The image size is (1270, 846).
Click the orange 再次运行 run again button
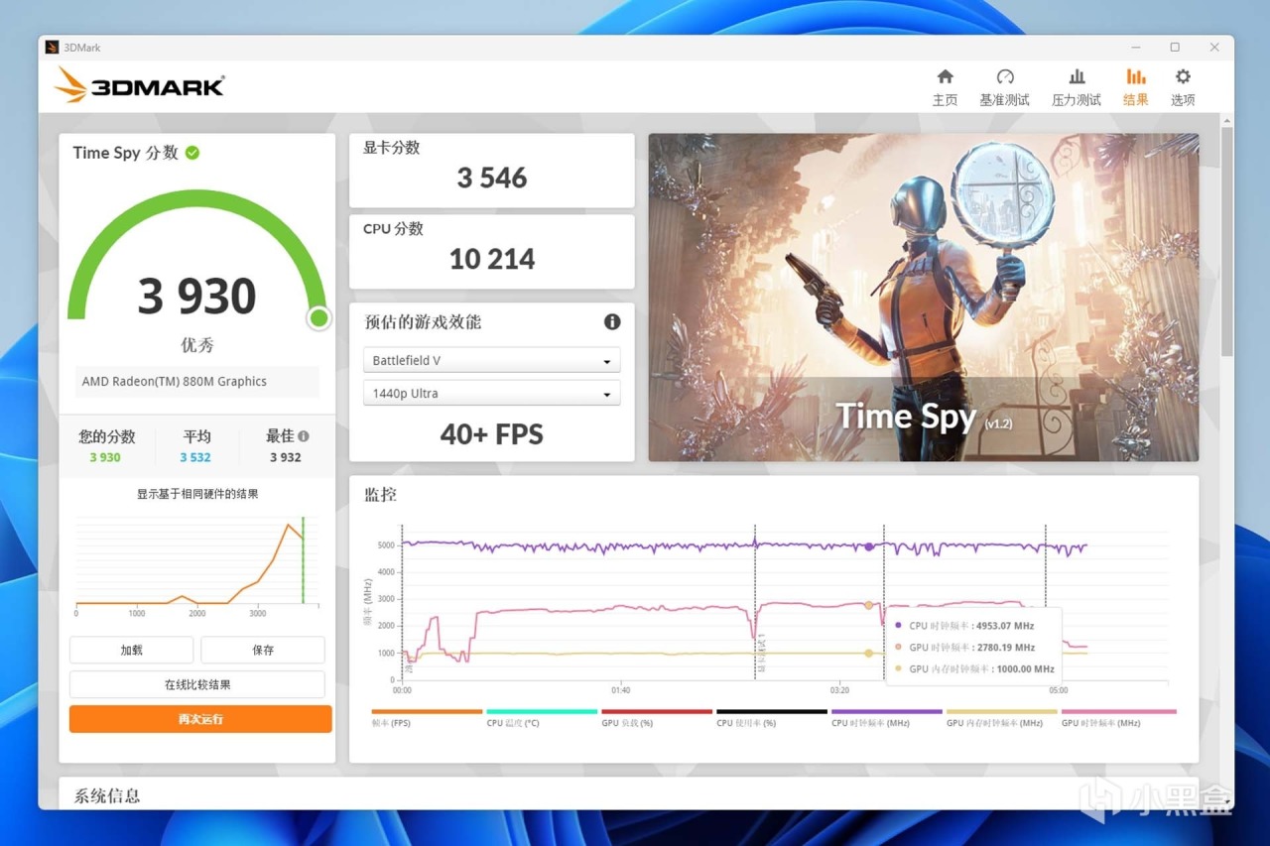click(x=200, y=719)
